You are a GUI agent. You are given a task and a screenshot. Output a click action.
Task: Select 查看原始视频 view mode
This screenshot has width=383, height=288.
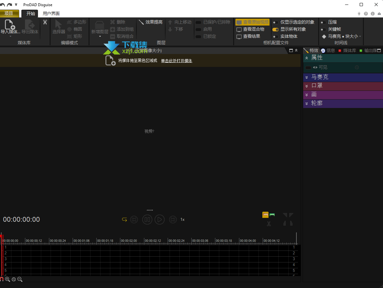pyautogui.click(x=253, y=22)
